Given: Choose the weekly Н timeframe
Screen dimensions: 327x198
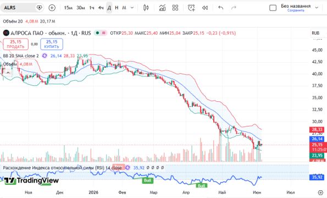Looking at the screenshot, I should point(117,8).
